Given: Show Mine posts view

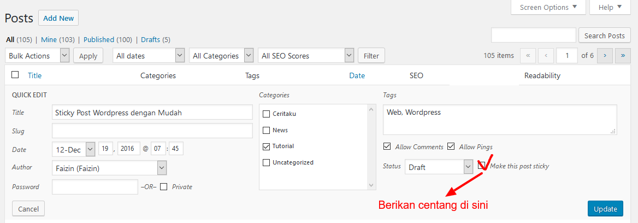Looking at the screenshot, I should click(x=49, y=39).
